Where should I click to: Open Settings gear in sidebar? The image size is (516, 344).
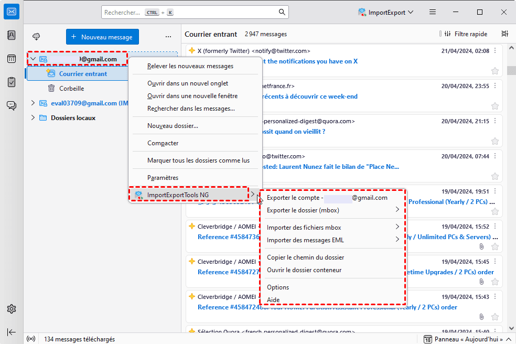(12, 309)
